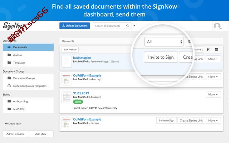Open the All filter dropdown
Image resolution: width=229 pixels, height=143 pixels.
click(164, 42)
